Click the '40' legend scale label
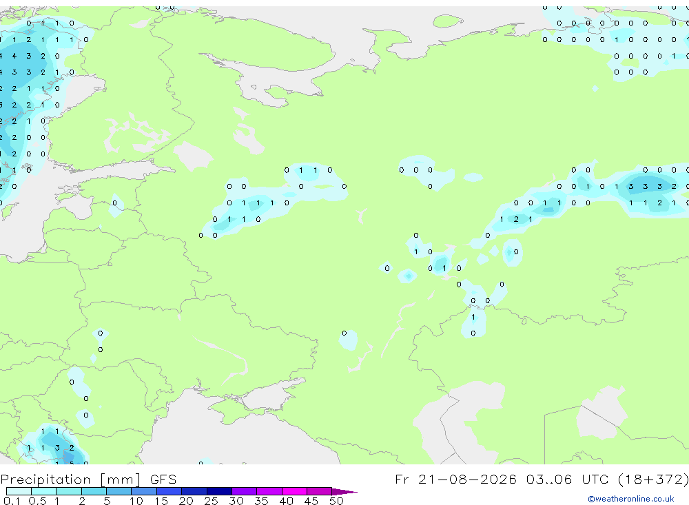689x505 pixels. (x=286, y=501)
